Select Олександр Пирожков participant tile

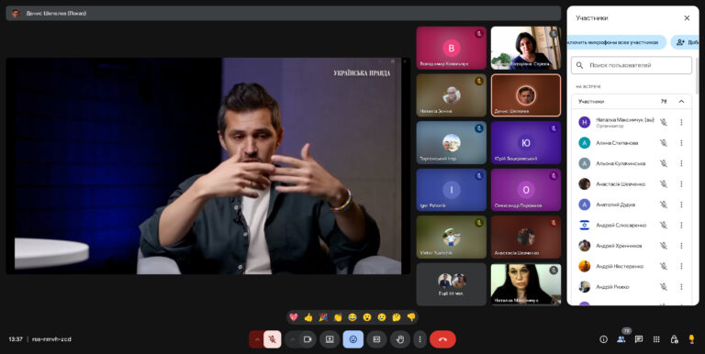[526, 190]
